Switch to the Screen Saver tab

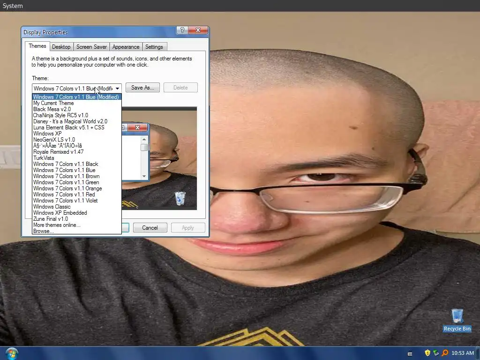pos(91,47)
